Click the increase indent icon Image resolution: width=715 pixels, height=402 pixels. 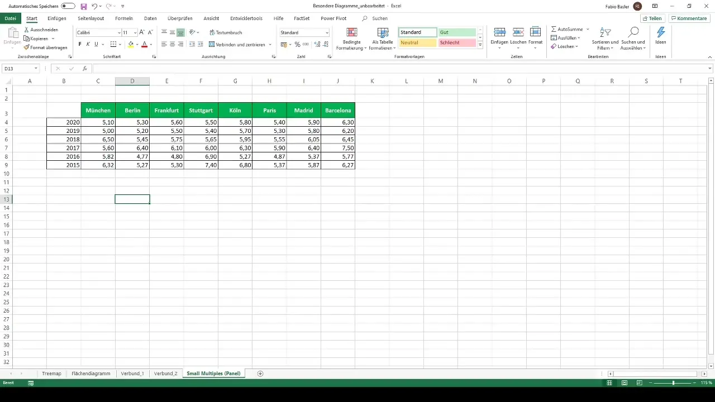point(200,44)
